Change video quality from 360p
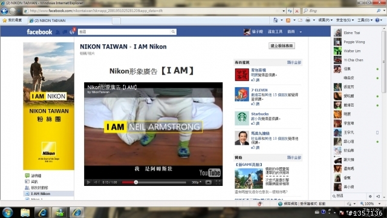 point(196,182)
